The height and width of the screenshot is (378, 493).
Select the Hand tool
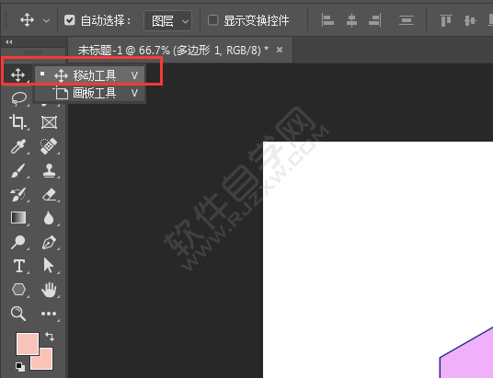[49, 290]
